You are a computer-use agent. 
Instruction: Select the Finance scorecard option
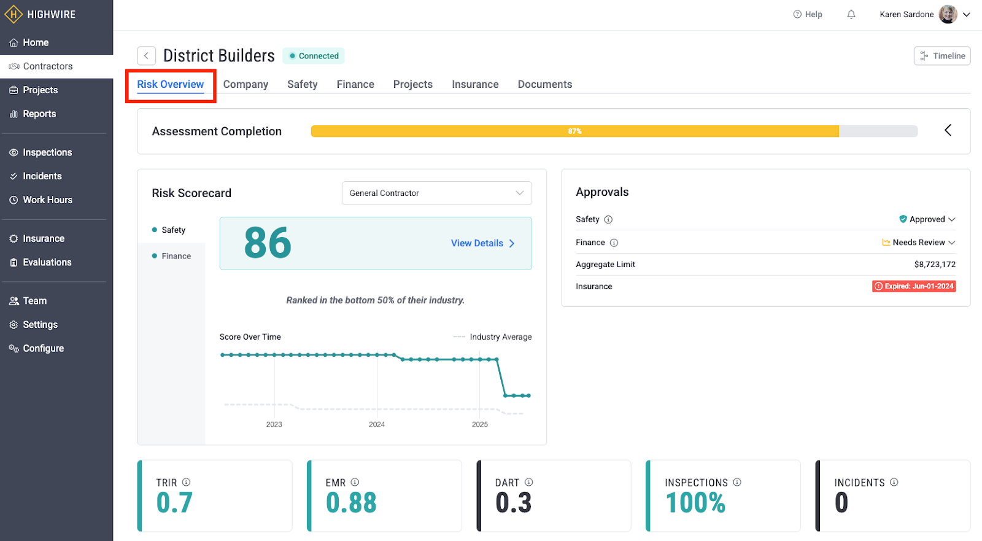(x=176, y=256)
